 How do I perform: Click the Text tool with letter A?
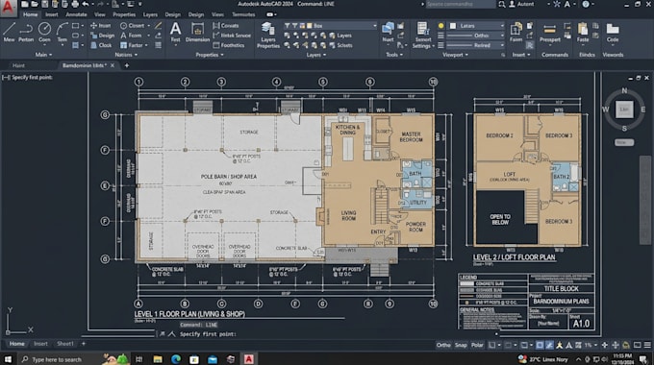click(x=176, y=32)
